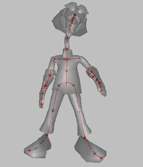Image resolution: width=143 pixels, height=167 pixels.
Task: Select the shoulder joint of the lowered arm
Action: [54, 59]
